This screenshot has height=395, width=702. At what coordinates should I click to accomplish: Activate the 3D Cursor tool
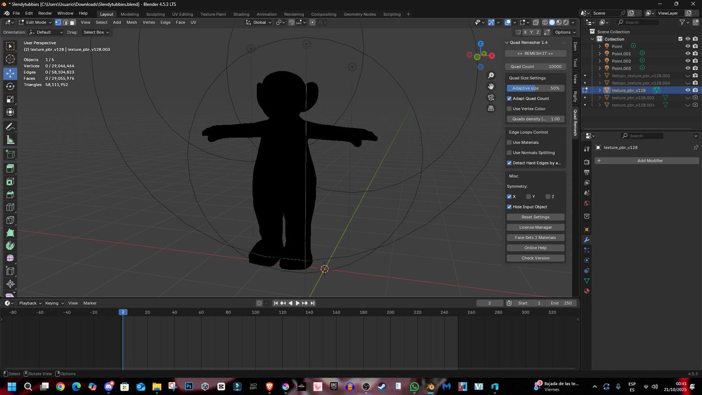(x=10, y=59)
